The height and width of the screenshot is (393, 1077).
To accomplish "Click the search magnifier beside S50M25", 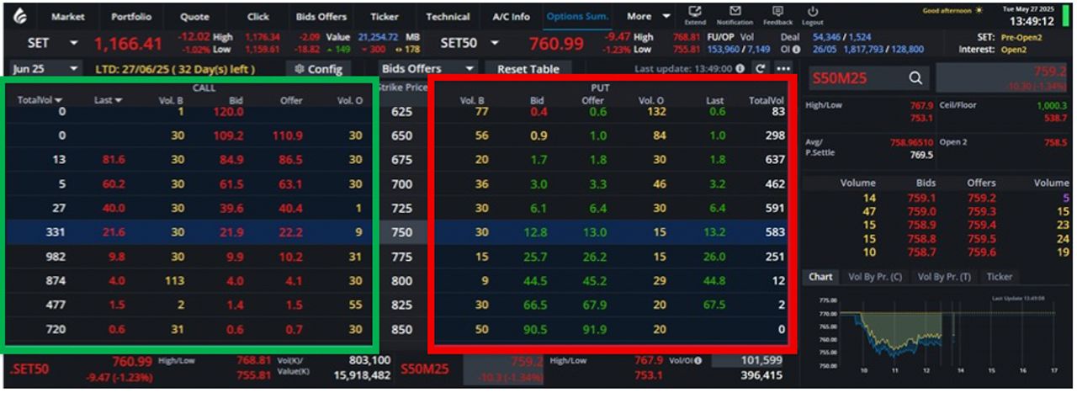I will [915, 78].
